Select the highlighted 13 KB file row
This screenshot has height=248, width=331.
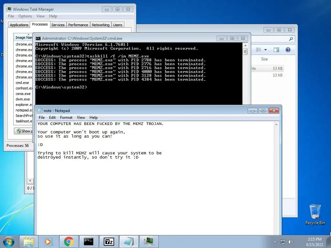click(267, 68)
